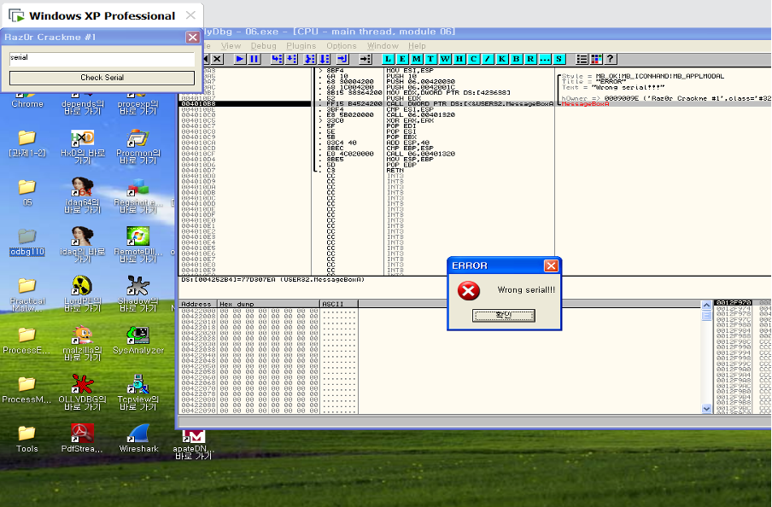Open the malzilla desktop shortcut
Screen dimensions: 772x507
pyautogui.click(x=83, y=344)
